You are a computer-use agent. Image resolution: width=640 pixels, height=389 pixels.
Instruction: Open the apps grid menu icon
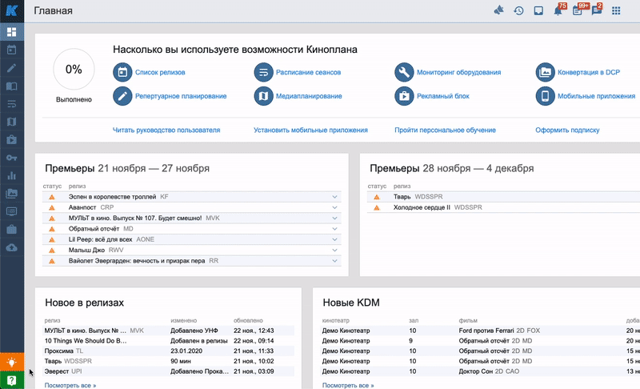(616, 11)
